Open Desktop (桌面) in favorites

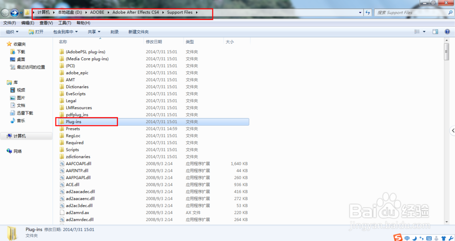coord(18,59)
